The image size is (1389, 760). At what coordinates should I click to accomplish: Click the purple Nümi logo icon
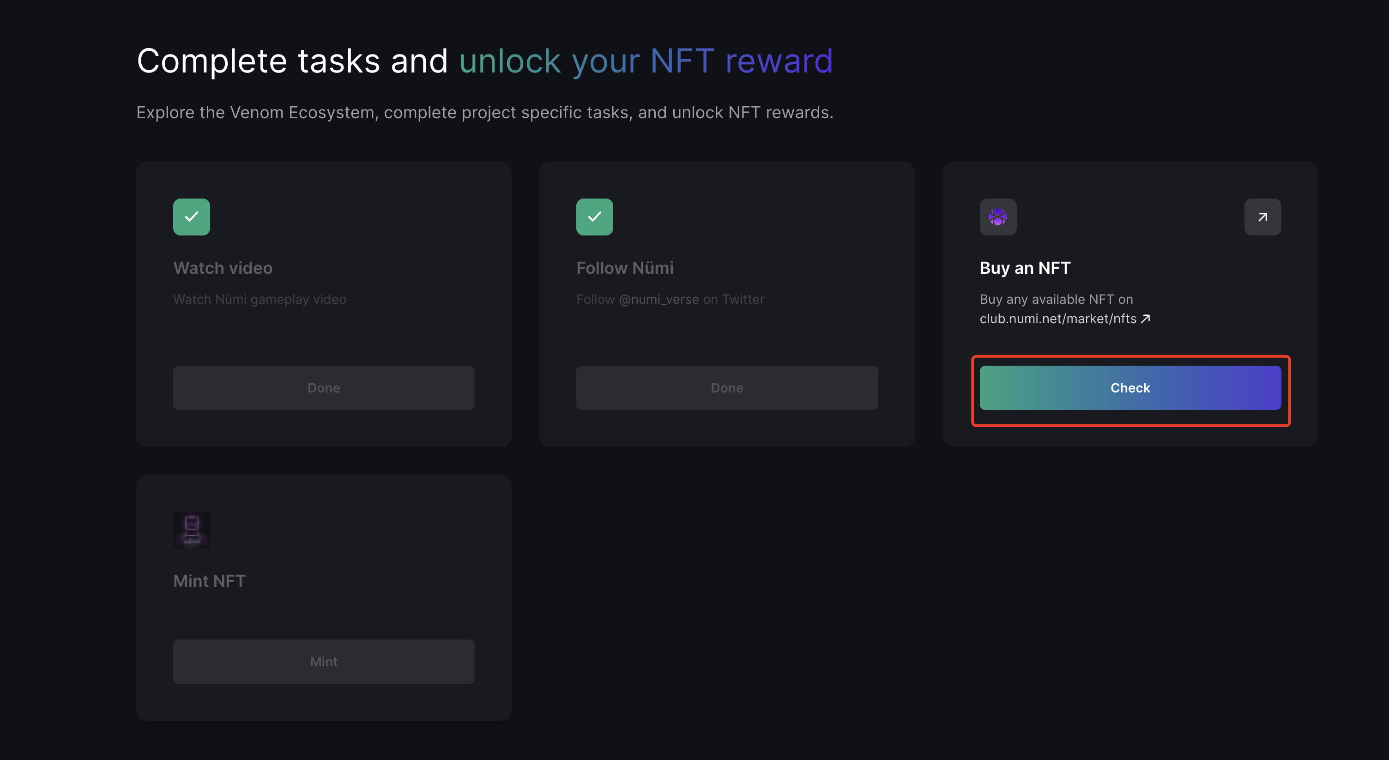[997, 217]
